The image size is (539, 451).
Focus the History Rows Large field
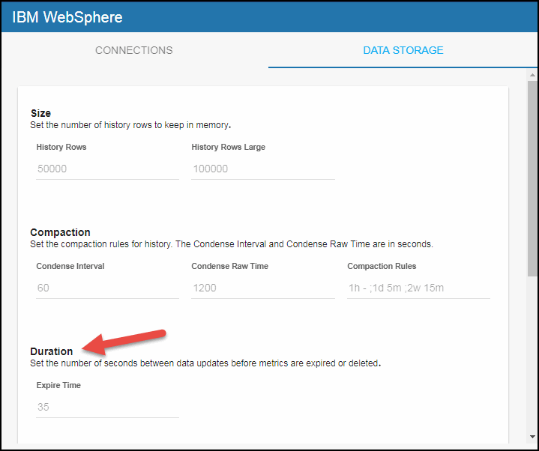tap(262, 169)
